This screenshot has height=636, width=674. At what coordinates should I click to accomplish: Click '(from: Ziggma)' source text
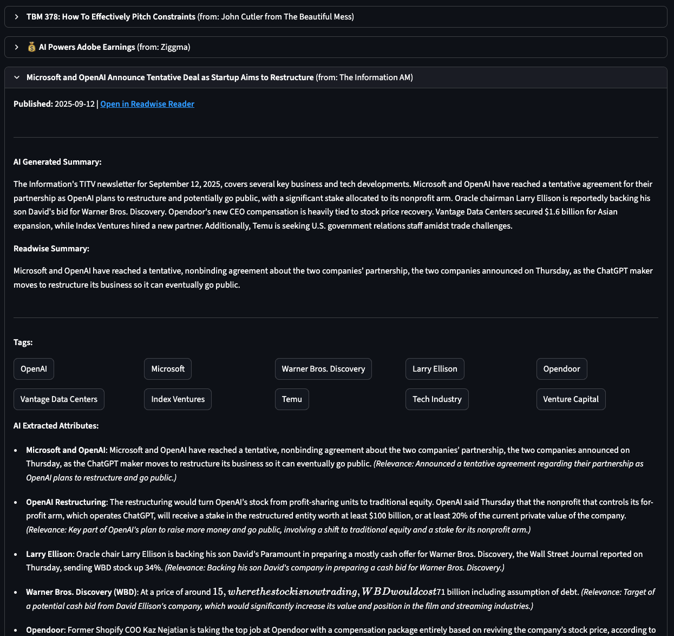click(x=164, y=47)
